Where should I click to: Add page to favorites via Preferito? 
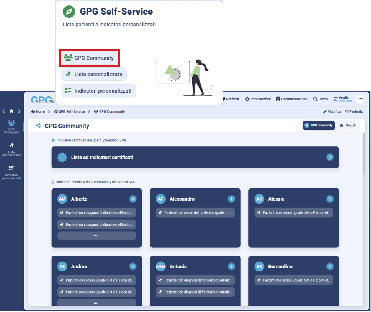pos(354,112)
